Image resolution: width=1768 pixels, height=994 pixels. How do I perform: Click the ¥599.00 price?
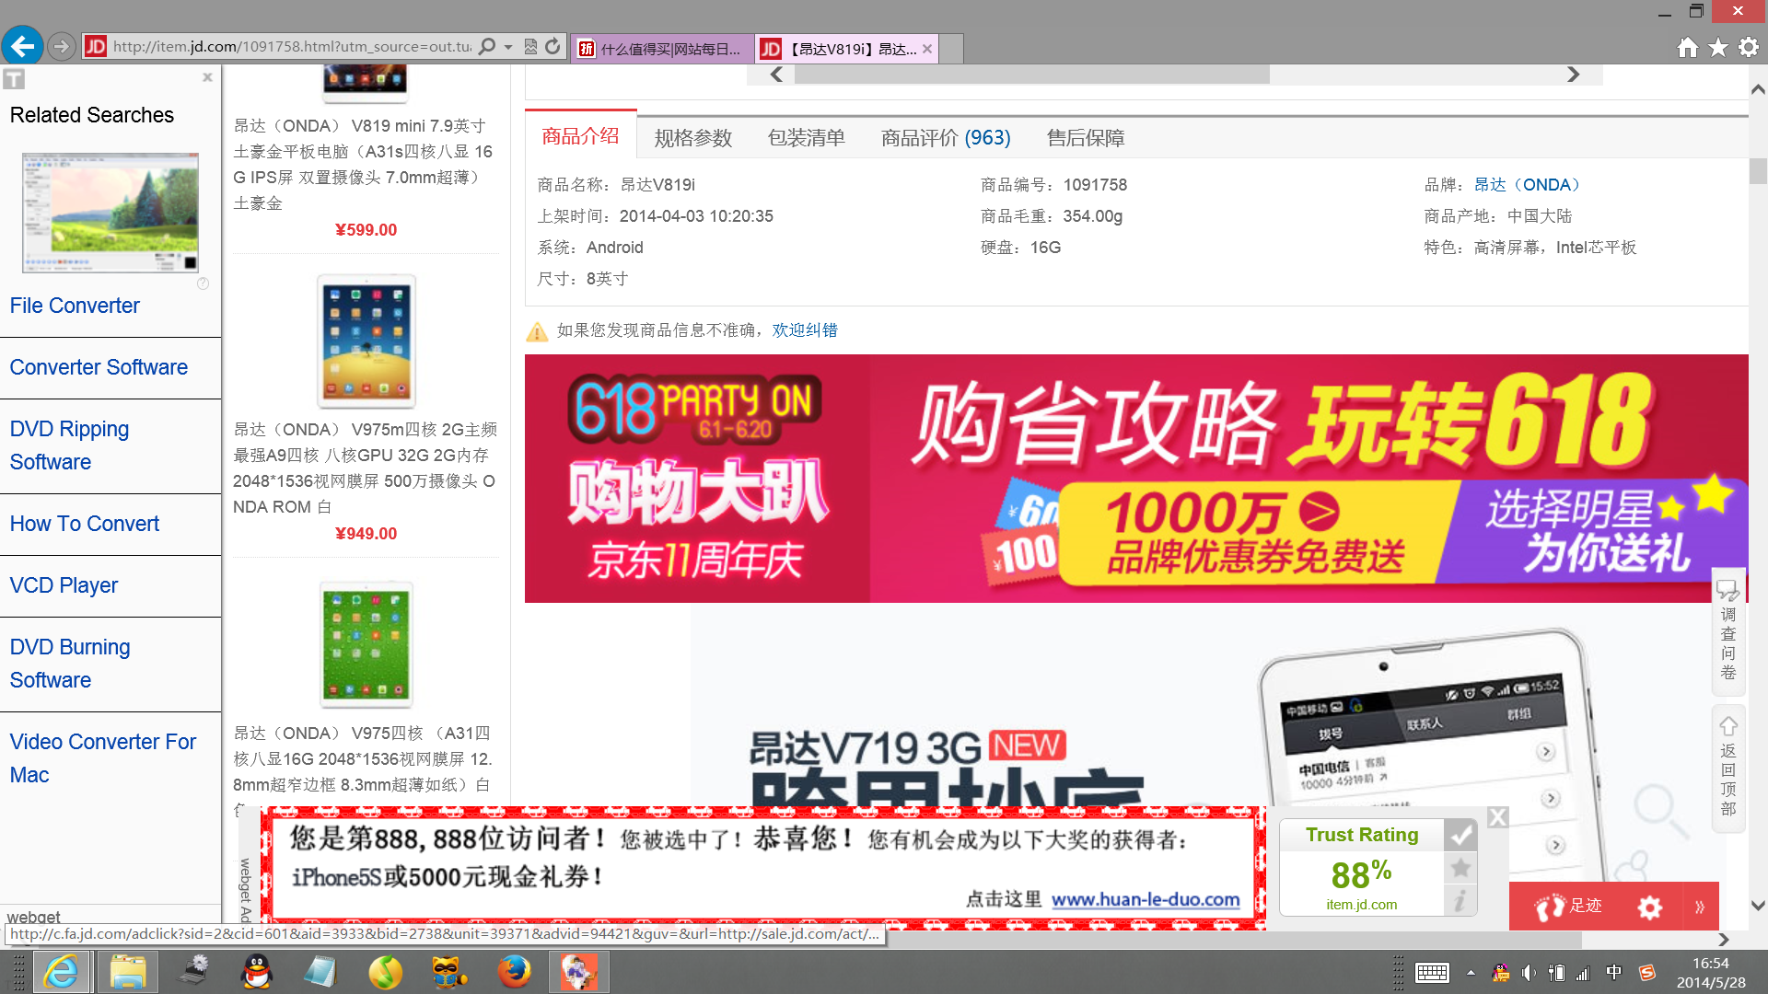point(366,230)
